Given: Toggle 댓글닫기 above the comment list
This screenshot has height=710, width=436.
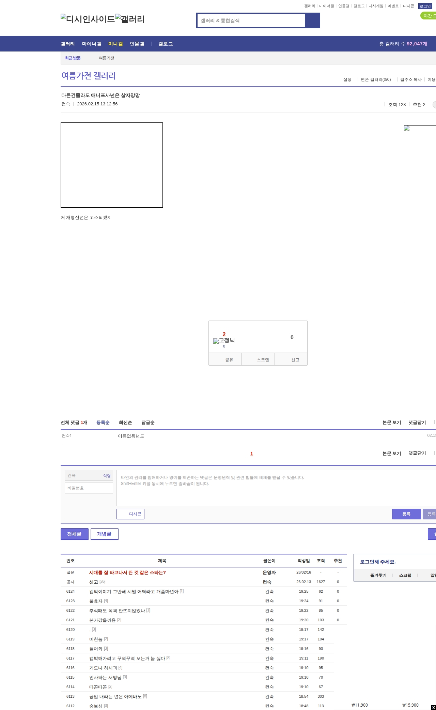Looking at the screenshot, I should (417, 423).
